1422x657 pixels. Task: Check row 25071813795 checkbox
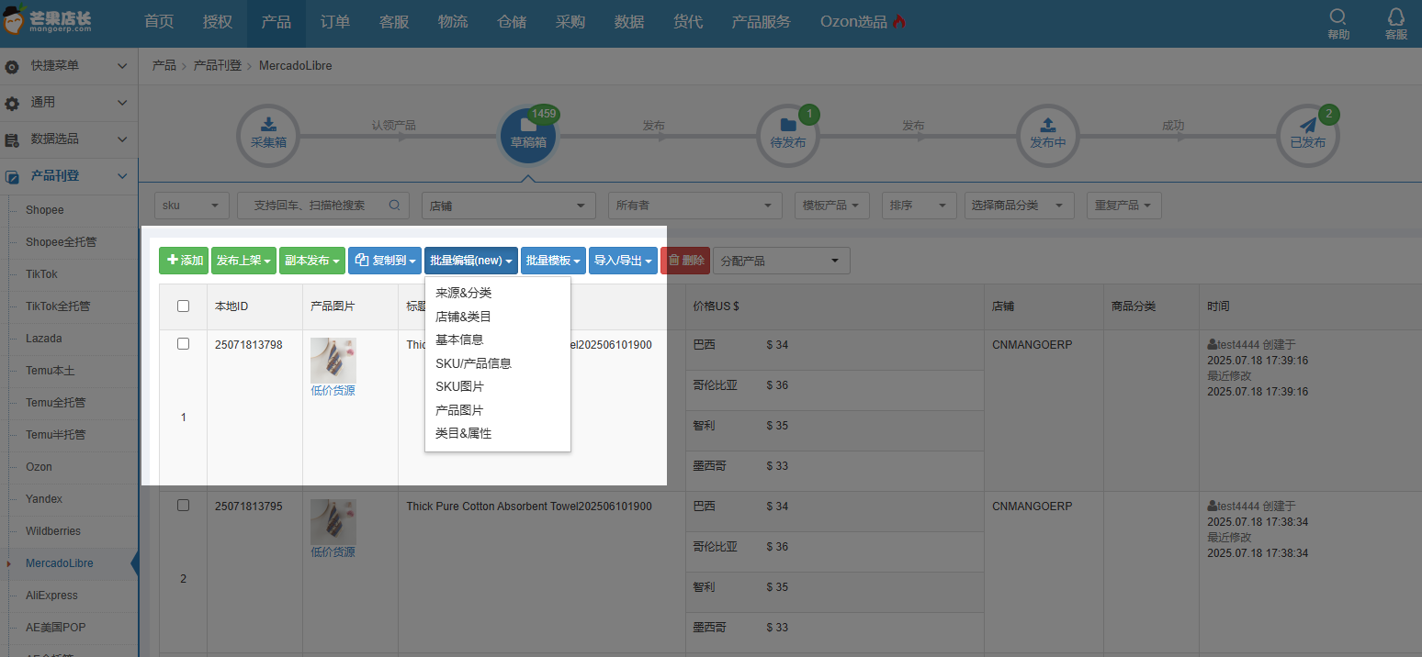pos(183,506)
